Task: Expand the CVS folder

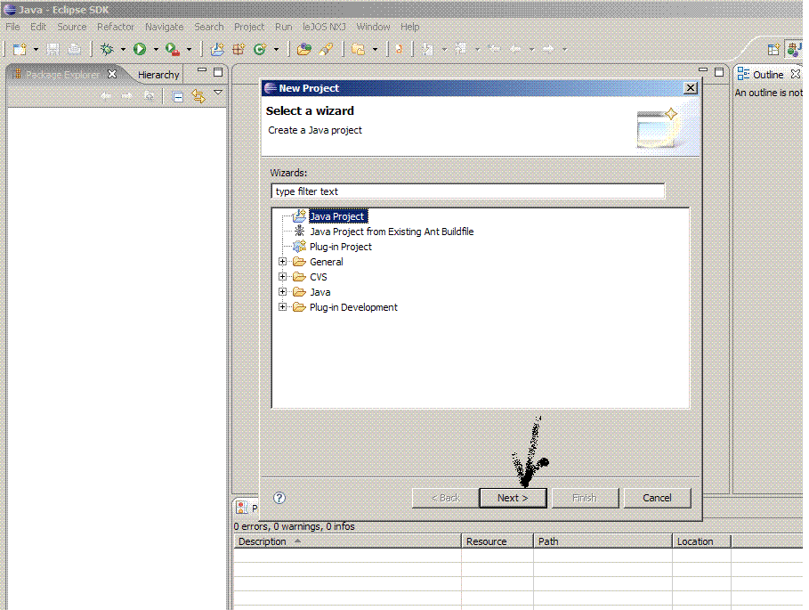Action: [282, 276]
